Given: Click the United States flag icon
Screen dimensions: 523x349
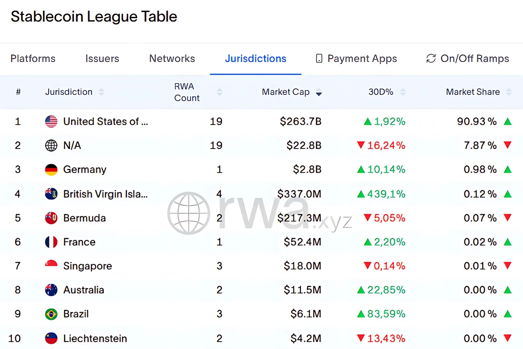Looking at the screenshot, I should (x=51, y=121).
